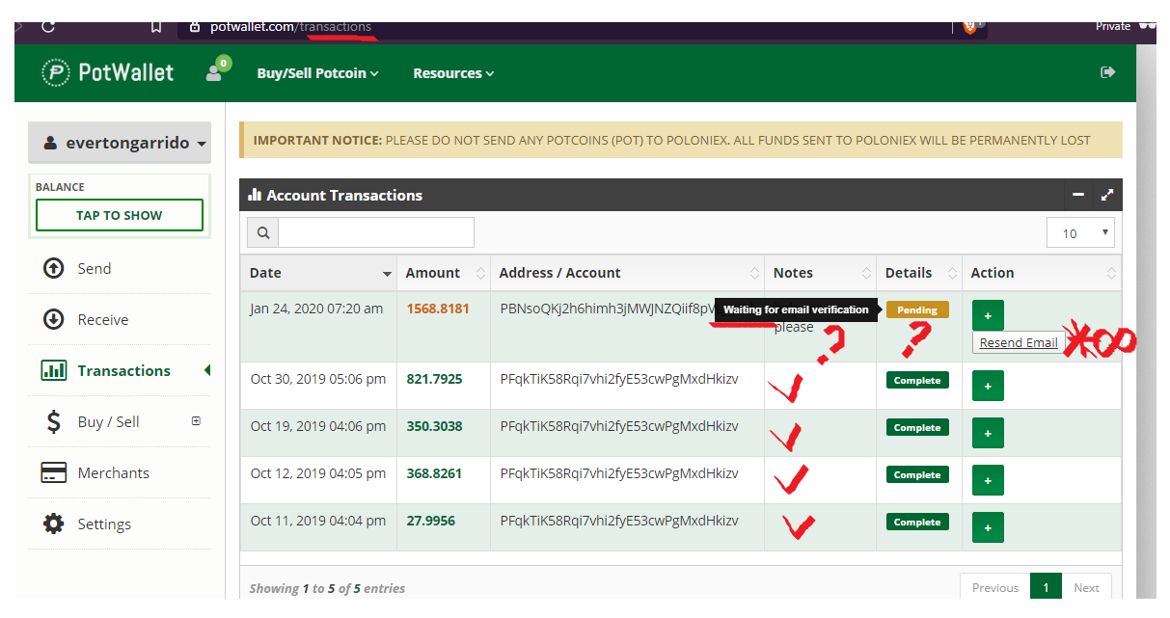Click Resend Email button
Viewport: 1170px width, 618px height.
pyautogui.click(x=1019, y=342)
